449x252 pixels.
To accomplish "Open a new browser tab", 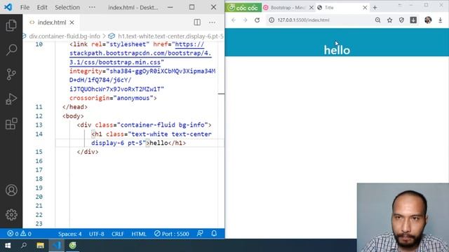I will [x=375, y=8].
